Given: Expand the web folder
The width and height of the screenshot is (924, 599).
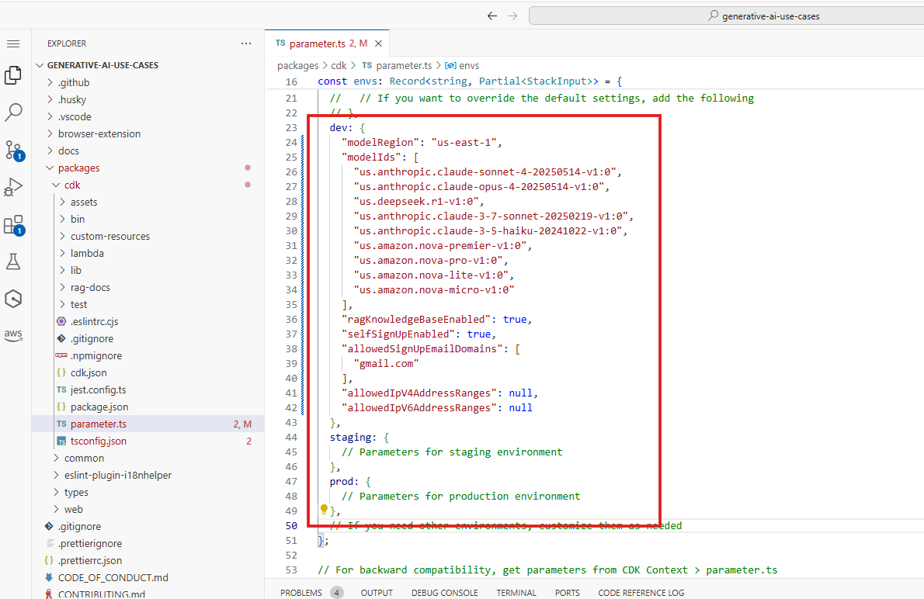Looking at the screenshot, I should (148, 510).
